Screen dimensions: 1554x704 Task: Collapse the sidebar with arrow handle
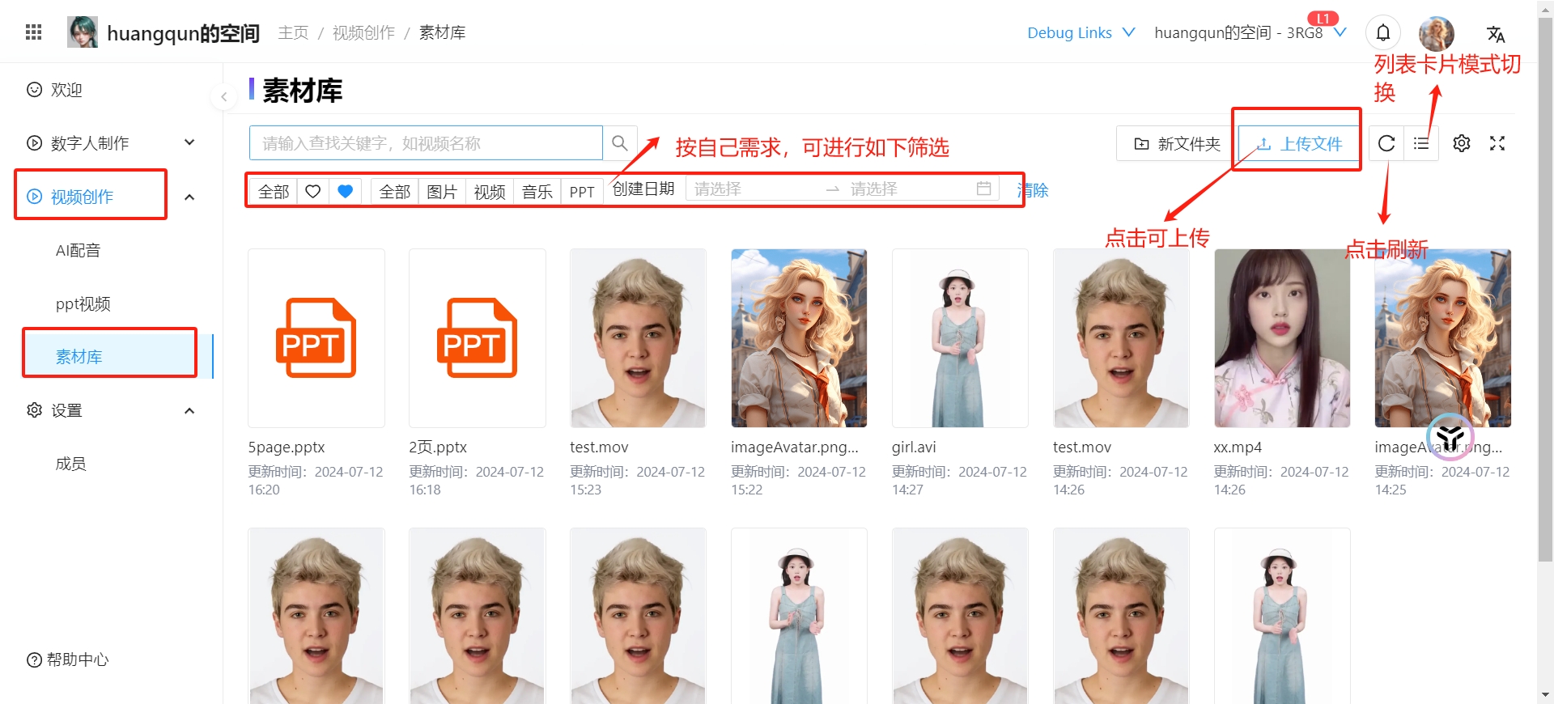[x=223, y=97]
